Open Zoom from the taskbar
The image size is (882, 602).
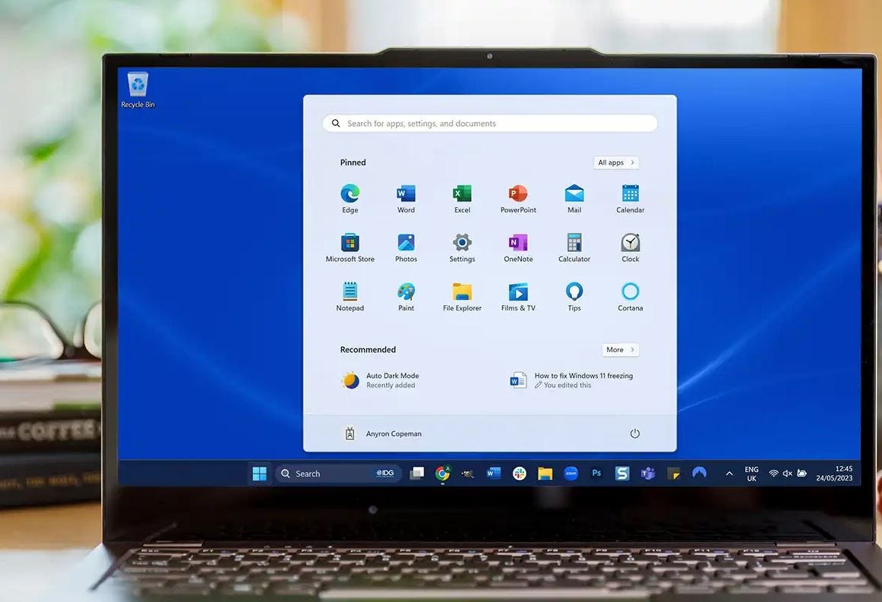571,473
